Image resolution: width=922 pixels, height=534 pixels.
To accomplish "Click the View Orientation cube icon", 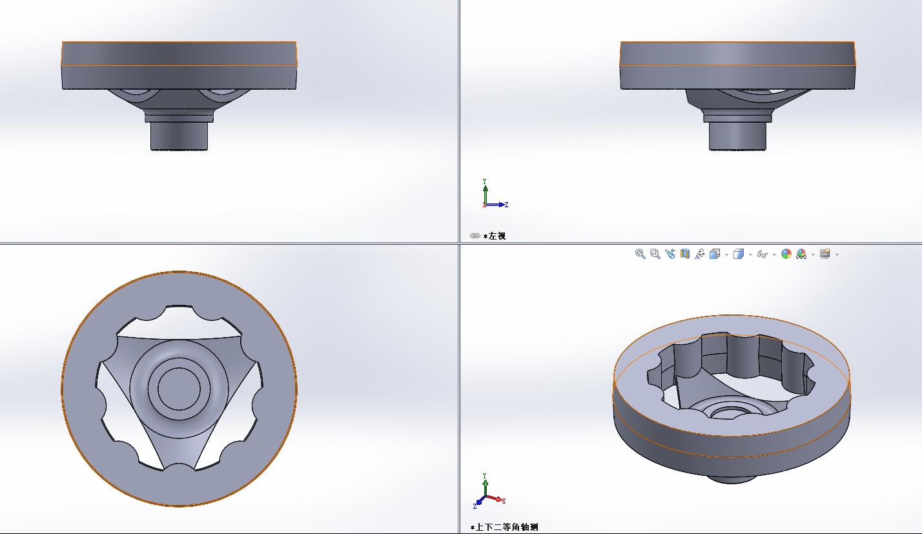I will click(715, 254).
